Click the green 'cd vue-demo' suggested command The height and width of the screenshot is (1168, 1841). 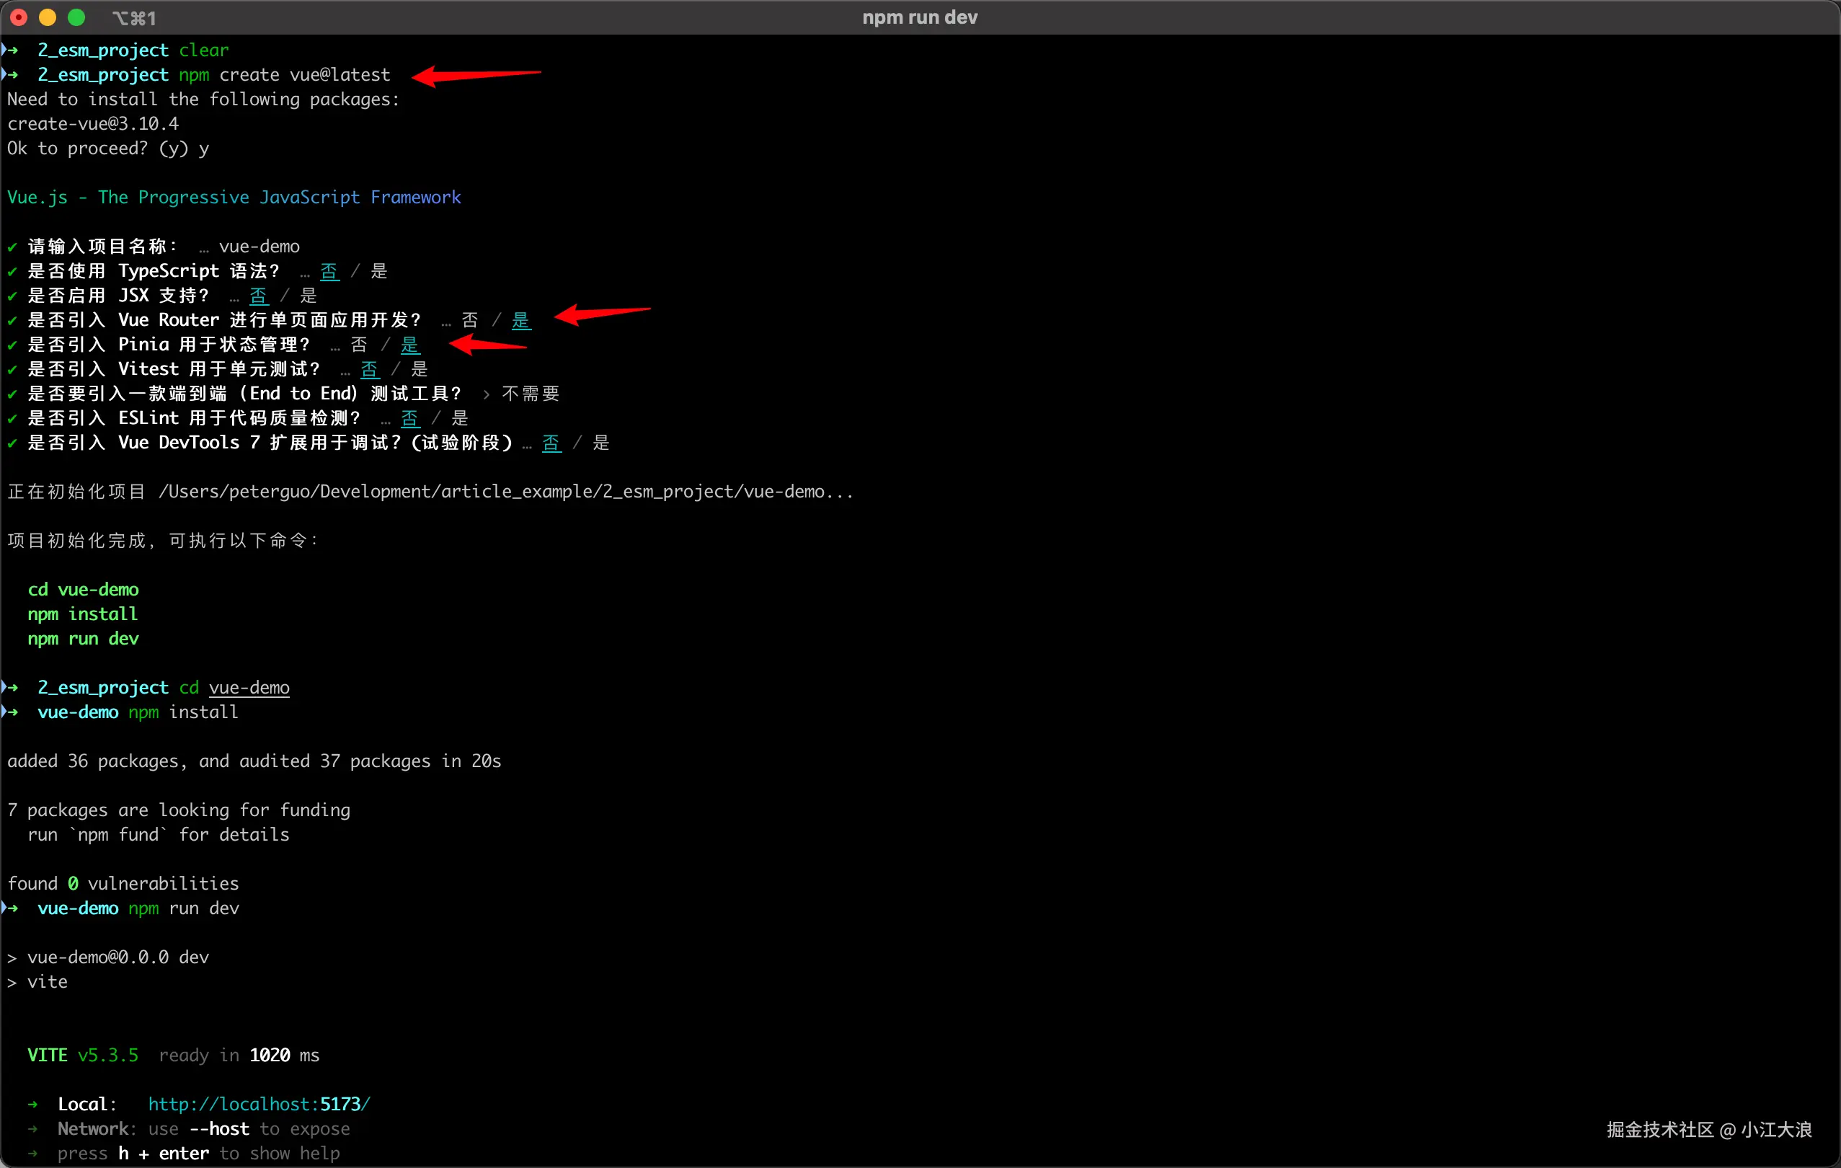click(84, 590)
